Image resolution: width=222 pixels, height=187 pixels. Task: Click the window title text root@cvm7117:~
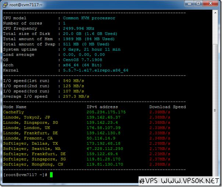(x=25, y=4)
